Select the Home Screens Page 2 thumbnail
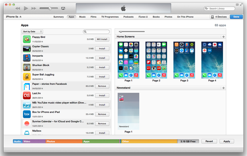This screenshot has width=247, height=156. 156,60
